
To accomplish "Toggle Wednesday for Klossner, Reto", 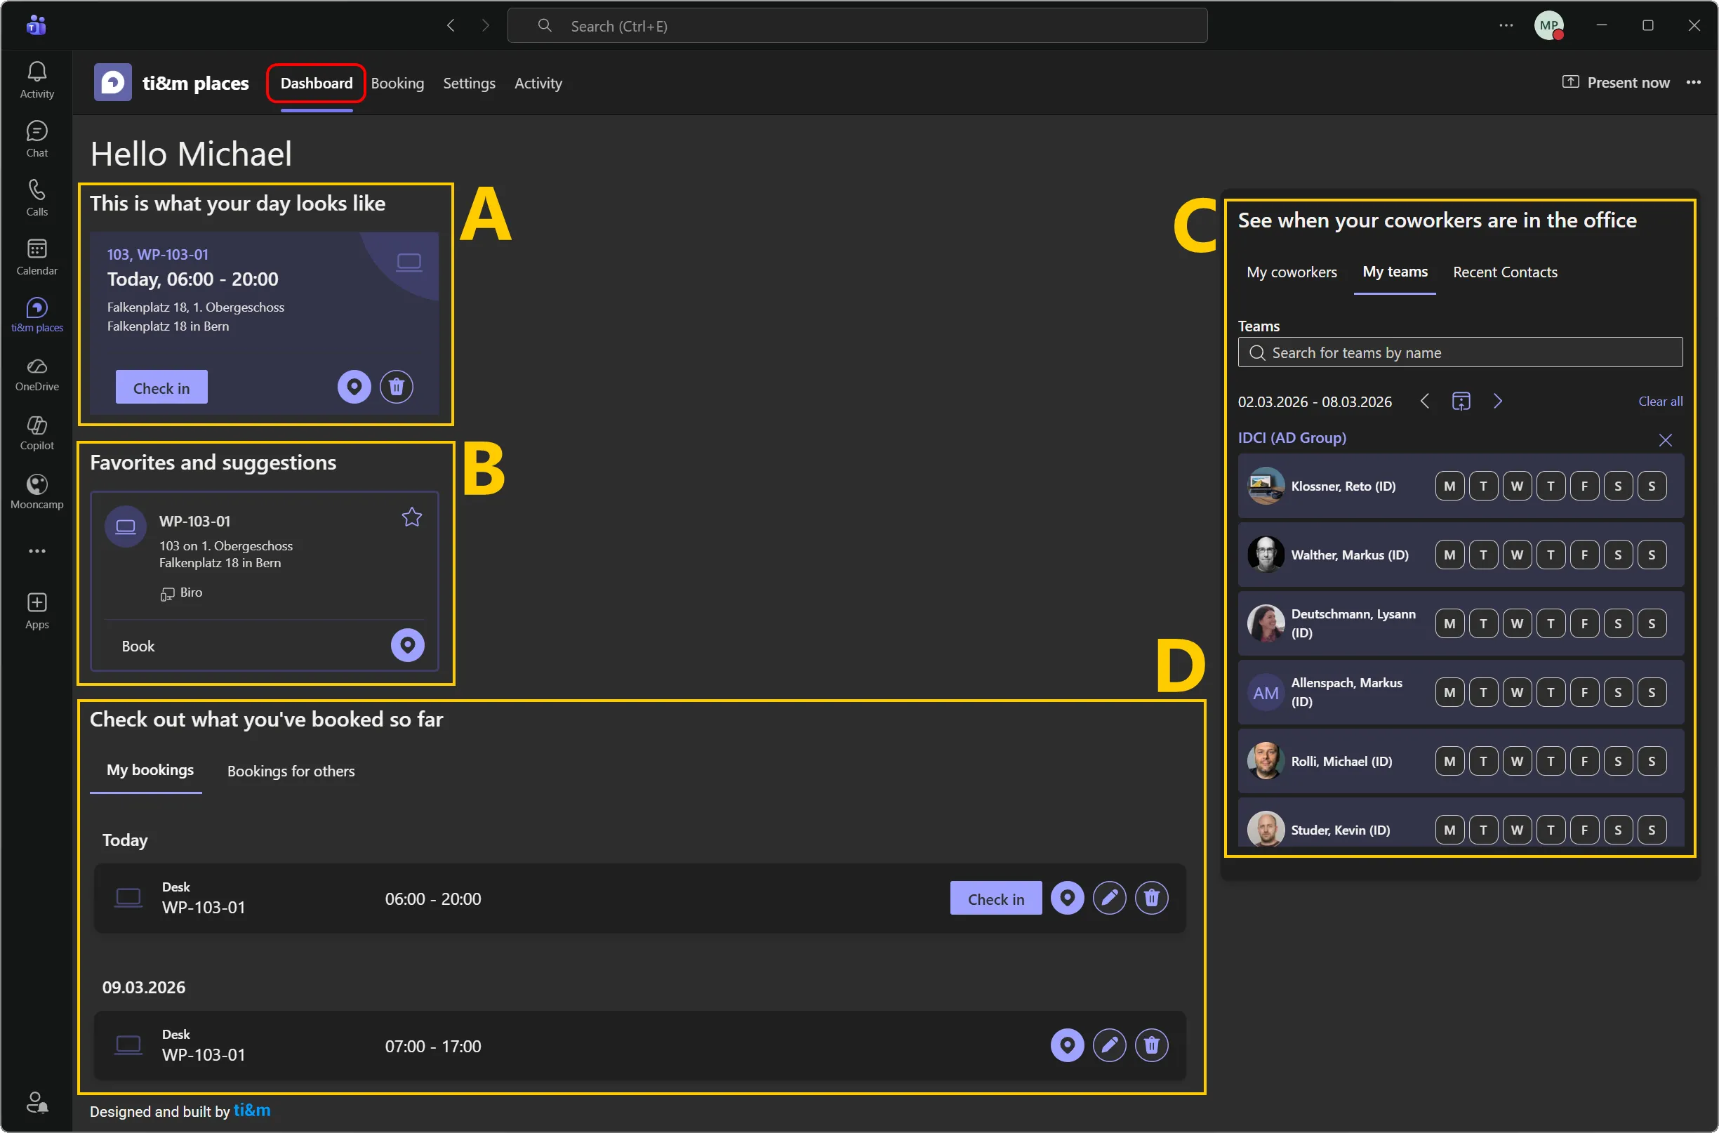I will (1517, 486).
